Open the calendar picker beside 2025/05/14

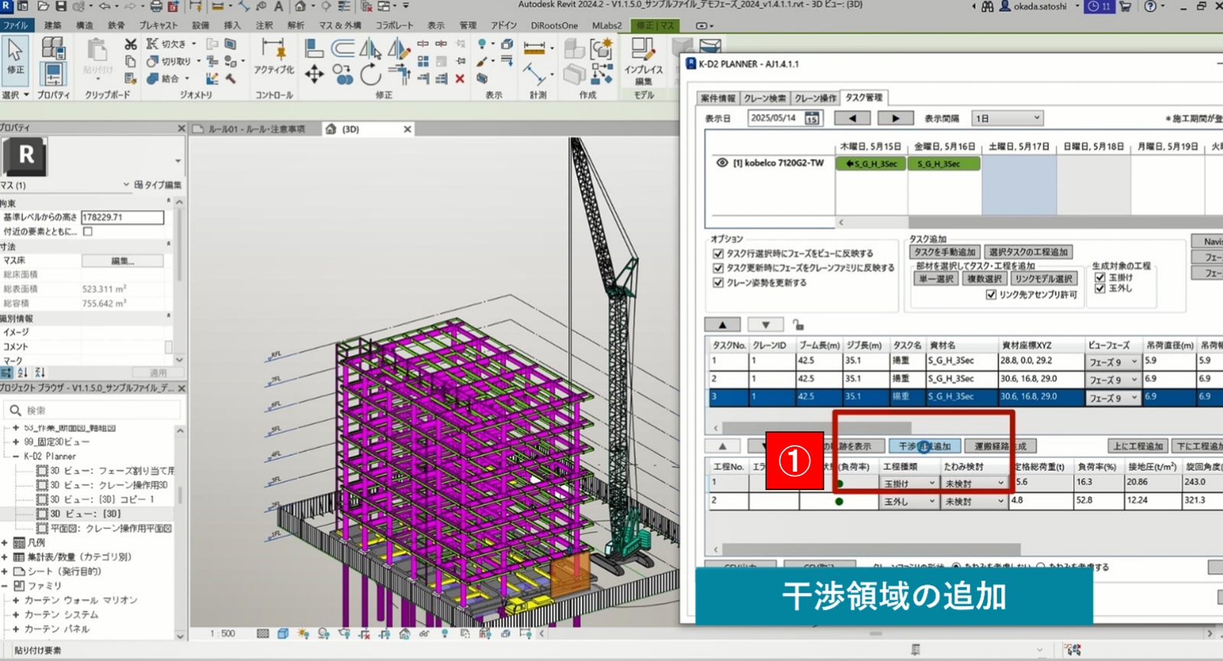(812, 118)
